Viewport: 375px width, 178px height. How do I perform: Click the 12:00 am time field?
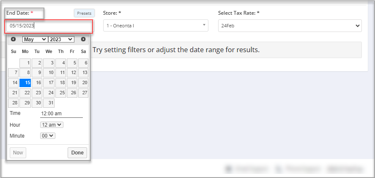[61, 114]
